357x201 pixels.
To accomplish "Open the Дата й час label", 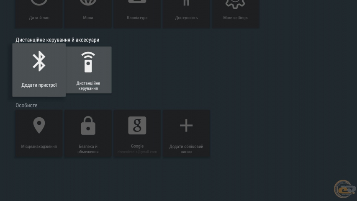I will (x=39, y=18).
